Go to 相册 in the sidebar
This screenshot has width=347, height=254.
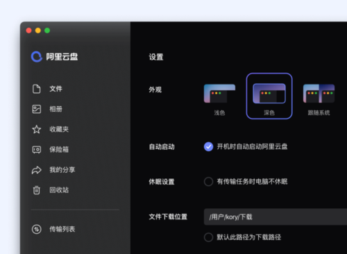click(x=56, y=109)
